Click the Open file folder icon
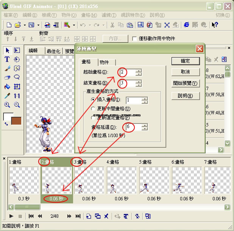234x231 pixels. pyautogui.click(x=18, y=25)
